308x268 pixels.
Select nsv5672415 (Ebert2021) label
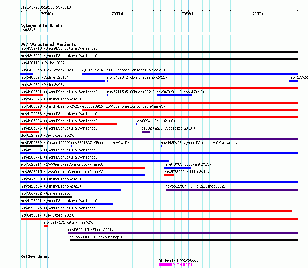click(x=91, y=230)
